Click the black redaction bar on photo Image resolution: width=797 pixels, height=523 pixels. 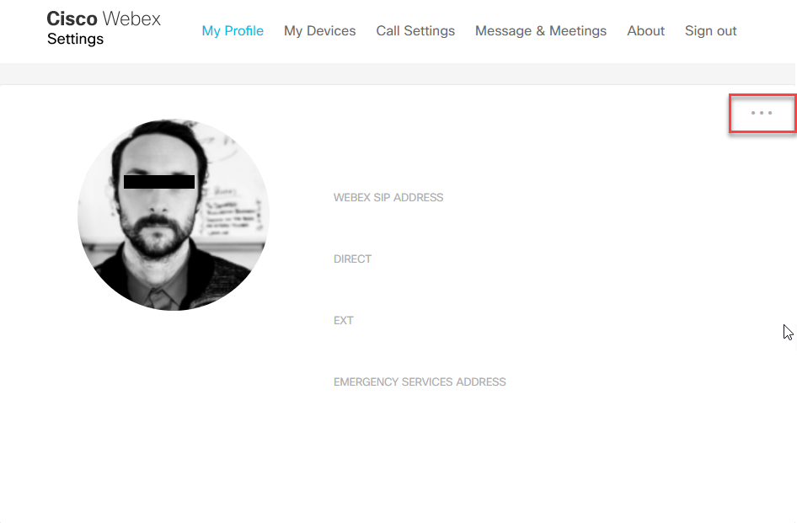click(x=159, y=182)
